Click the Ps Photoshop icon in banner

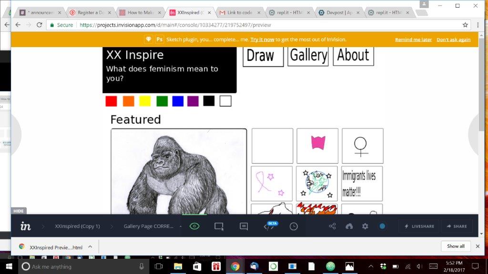click(159, 39)
